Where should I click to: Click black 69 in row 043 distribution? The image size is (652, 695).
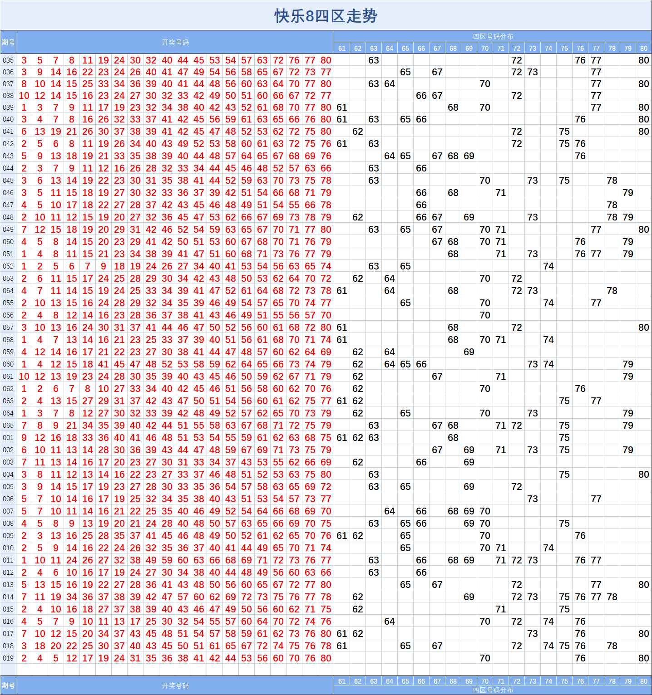pos(469,156)
